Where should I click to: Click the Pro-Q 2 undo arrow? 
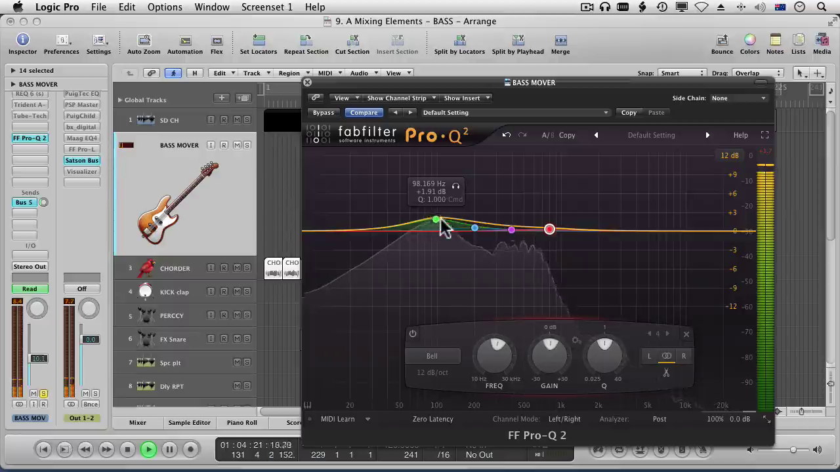click(506, 135)
